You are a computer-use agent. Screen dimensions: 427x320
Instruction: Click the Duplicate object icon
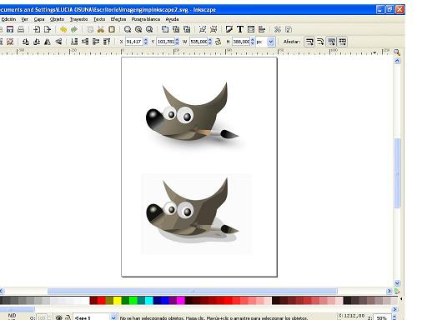point(165,29)
